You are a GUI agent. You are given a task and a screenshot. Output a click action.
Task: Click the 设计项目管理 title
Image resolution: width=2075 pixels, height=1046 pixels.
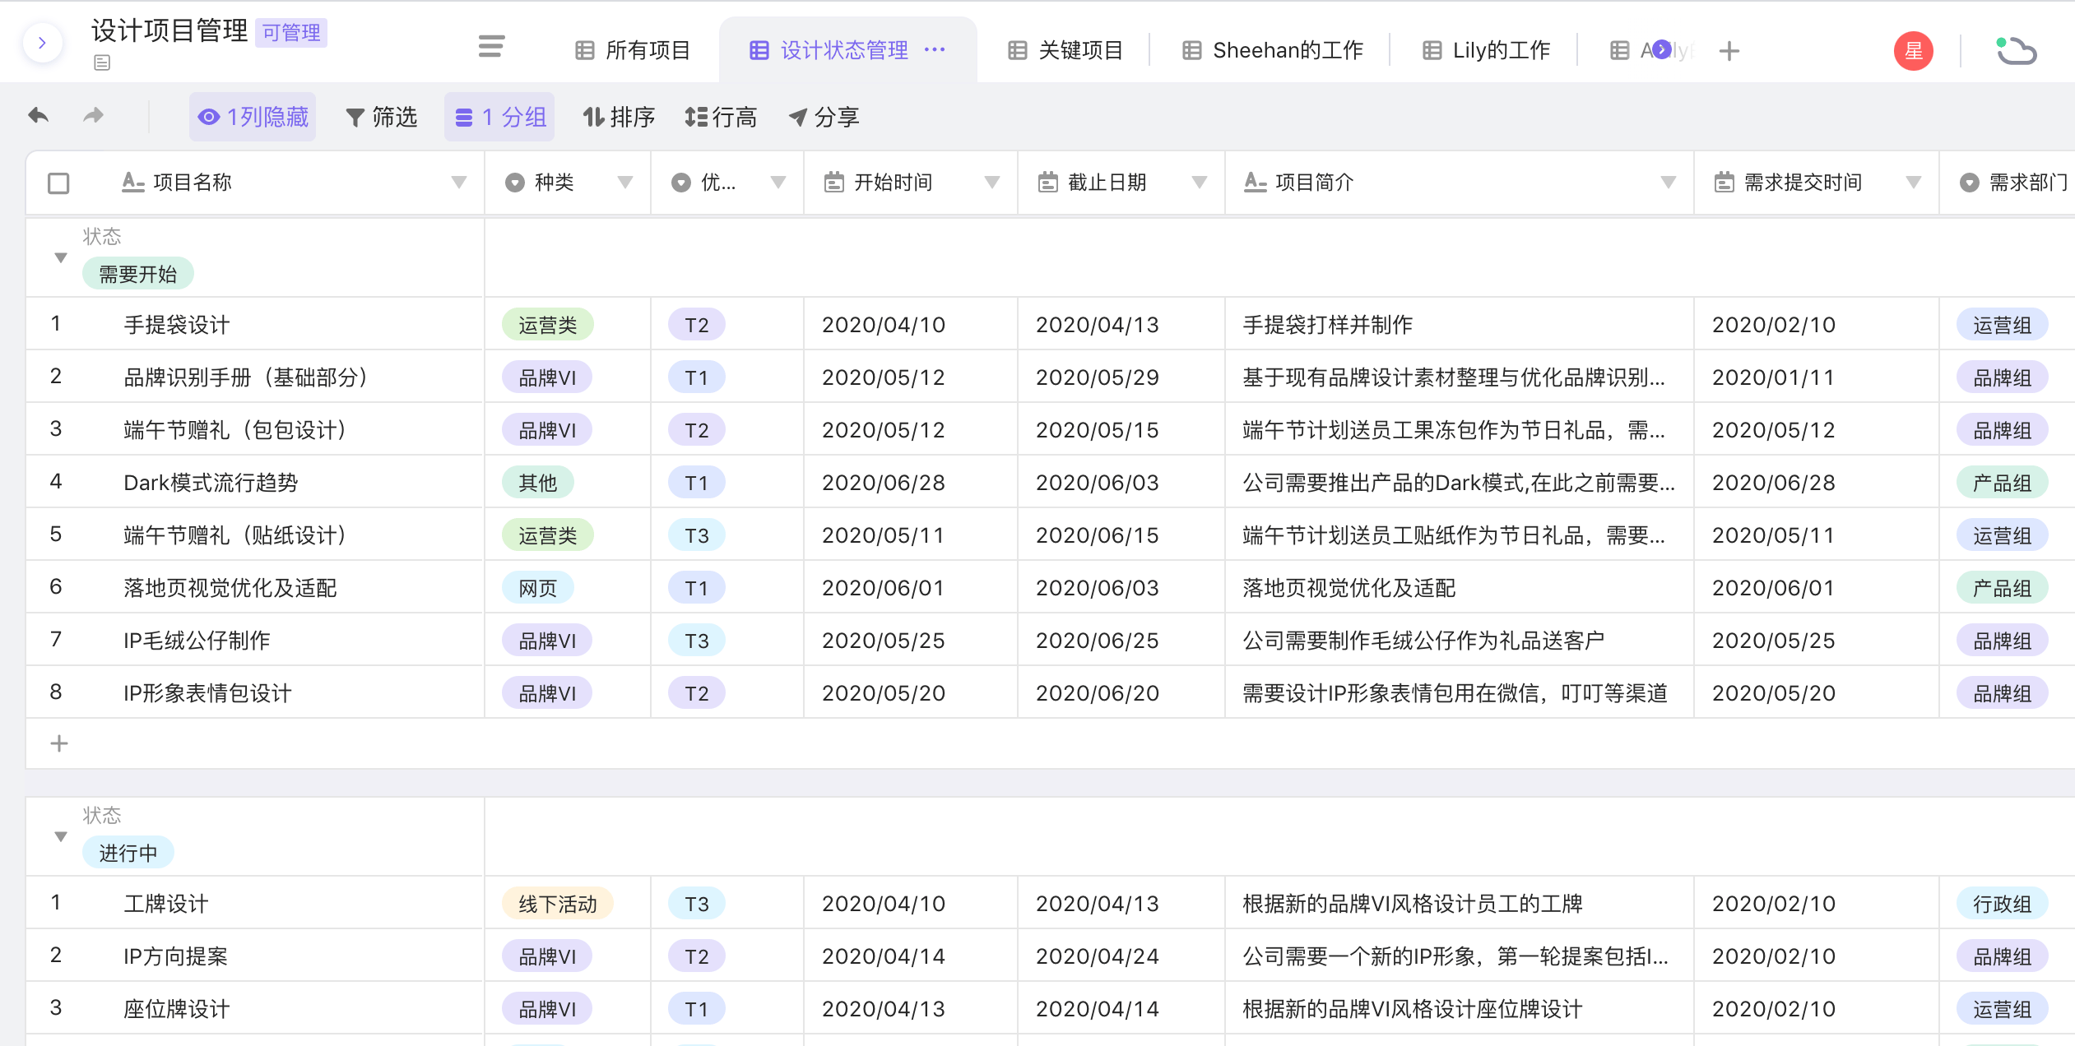[x=169, y=31]
